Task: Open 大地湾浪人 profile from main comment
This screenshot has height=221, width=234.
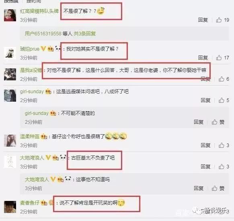Action: coord(32,158)
